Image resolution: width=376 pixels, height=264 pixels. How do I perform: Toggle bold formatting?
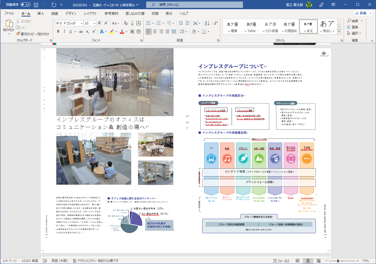[58, 32]
